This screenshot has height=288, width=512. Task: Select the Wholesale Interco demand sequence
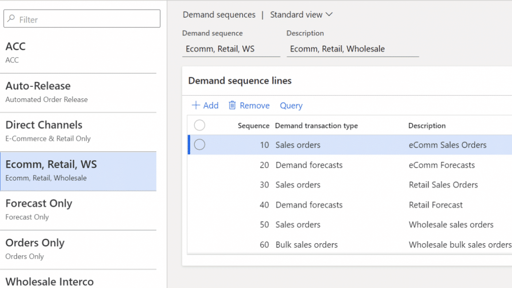click(78, 280)
